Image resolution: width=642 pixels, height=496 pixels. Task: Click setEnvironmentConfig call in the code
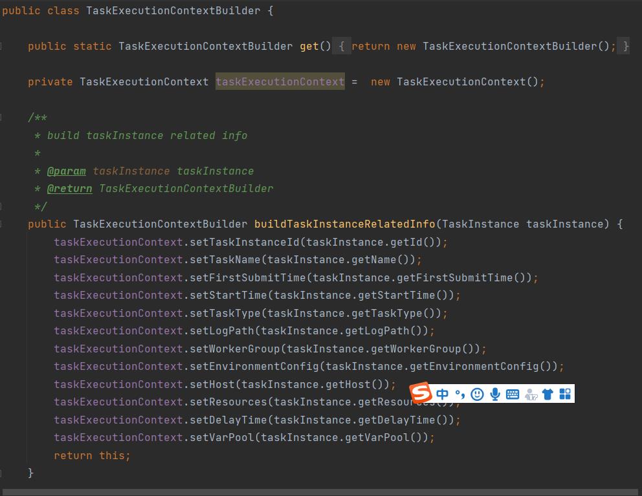coord(254,367)
